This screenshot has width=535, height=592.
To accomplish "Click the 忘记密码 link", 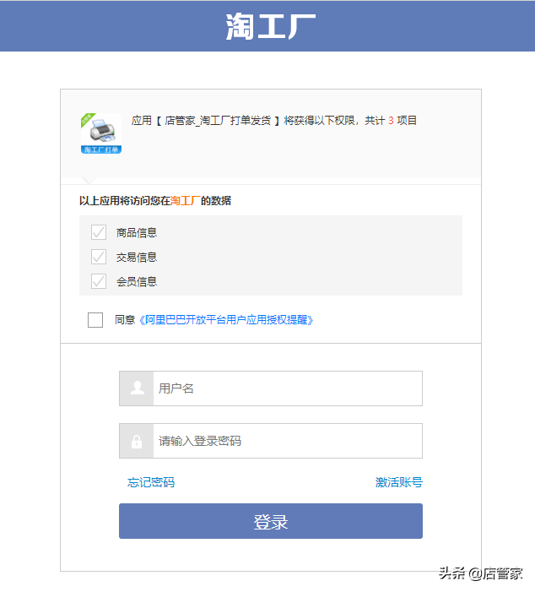I will 151,482.
